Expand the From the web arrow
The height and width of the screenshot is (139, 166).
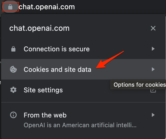[x=153, y=115]
